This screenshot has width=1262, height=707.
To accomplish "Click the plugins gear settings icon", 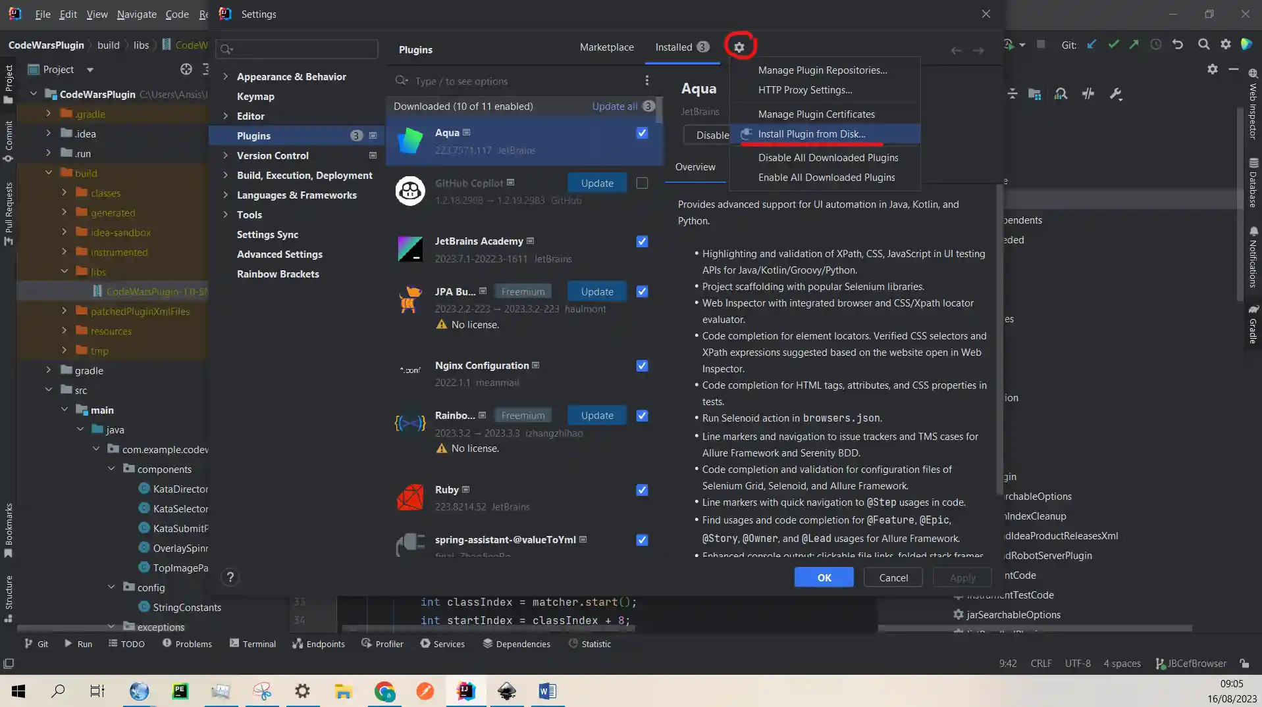I will point(739,47).
